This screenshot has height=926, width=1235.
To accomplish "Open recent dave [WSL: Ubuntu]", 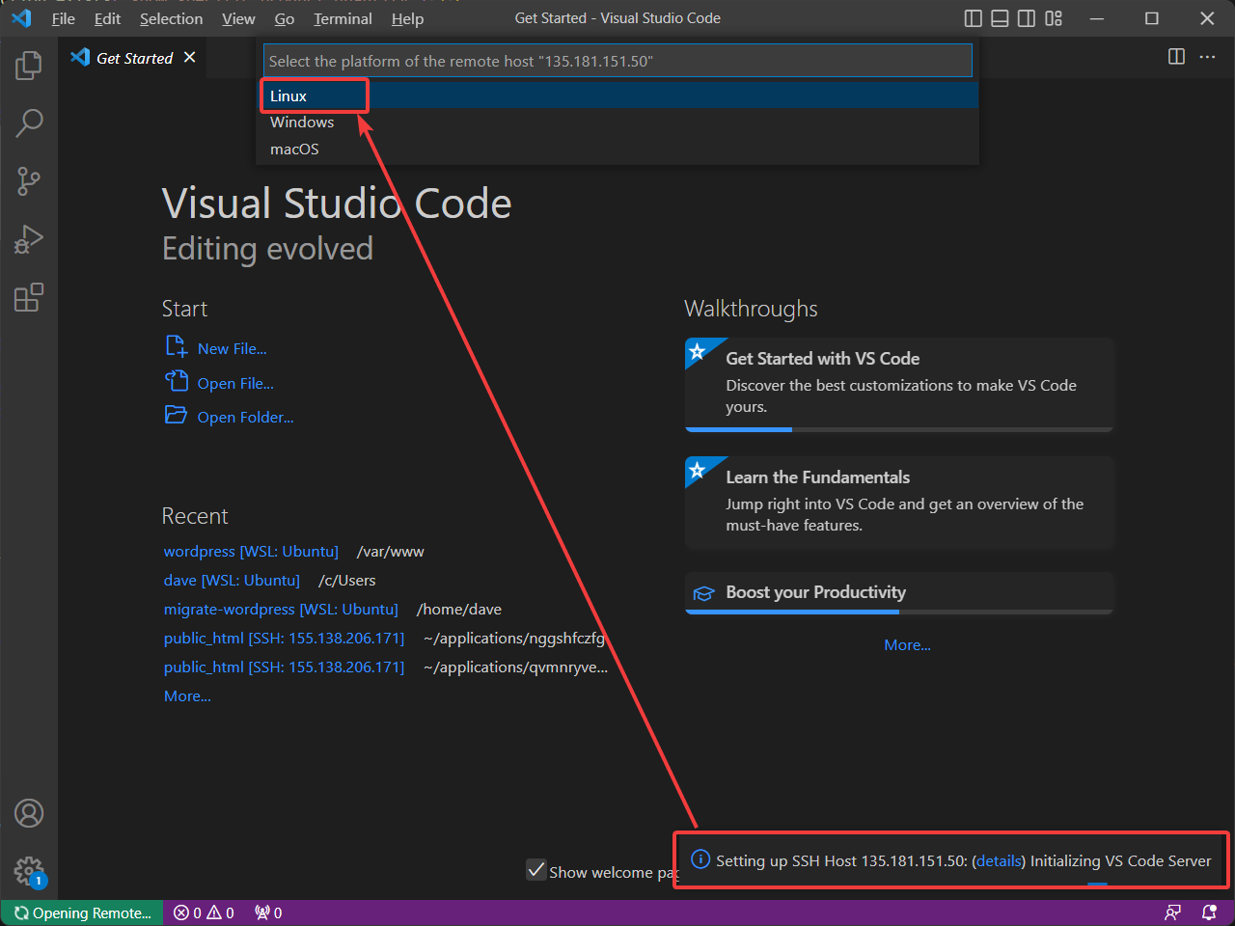I will (x=232, y=580).
